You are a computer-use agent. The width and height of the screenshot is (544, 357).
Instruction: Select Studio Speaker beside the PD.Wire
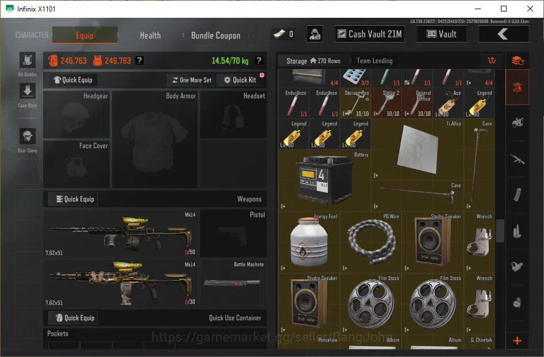tap(432, 242)
